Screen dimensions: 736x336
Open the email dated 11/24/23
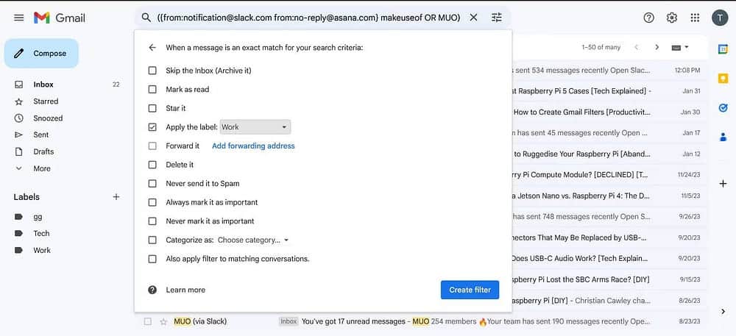click(609, 175)
